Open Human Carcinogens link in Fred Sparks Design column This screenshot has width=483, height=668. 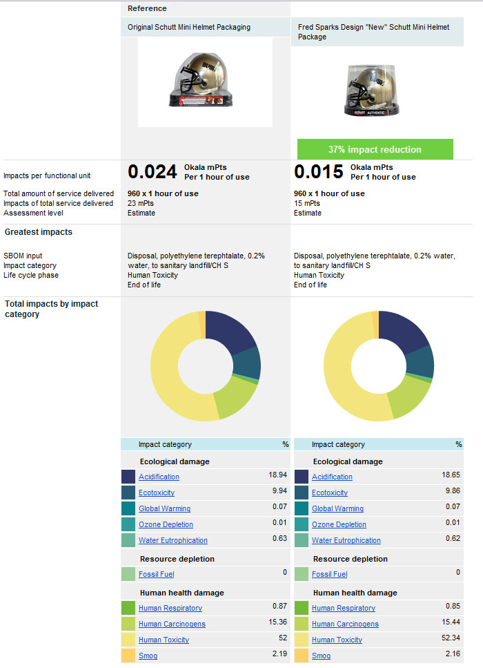(345, 624)
